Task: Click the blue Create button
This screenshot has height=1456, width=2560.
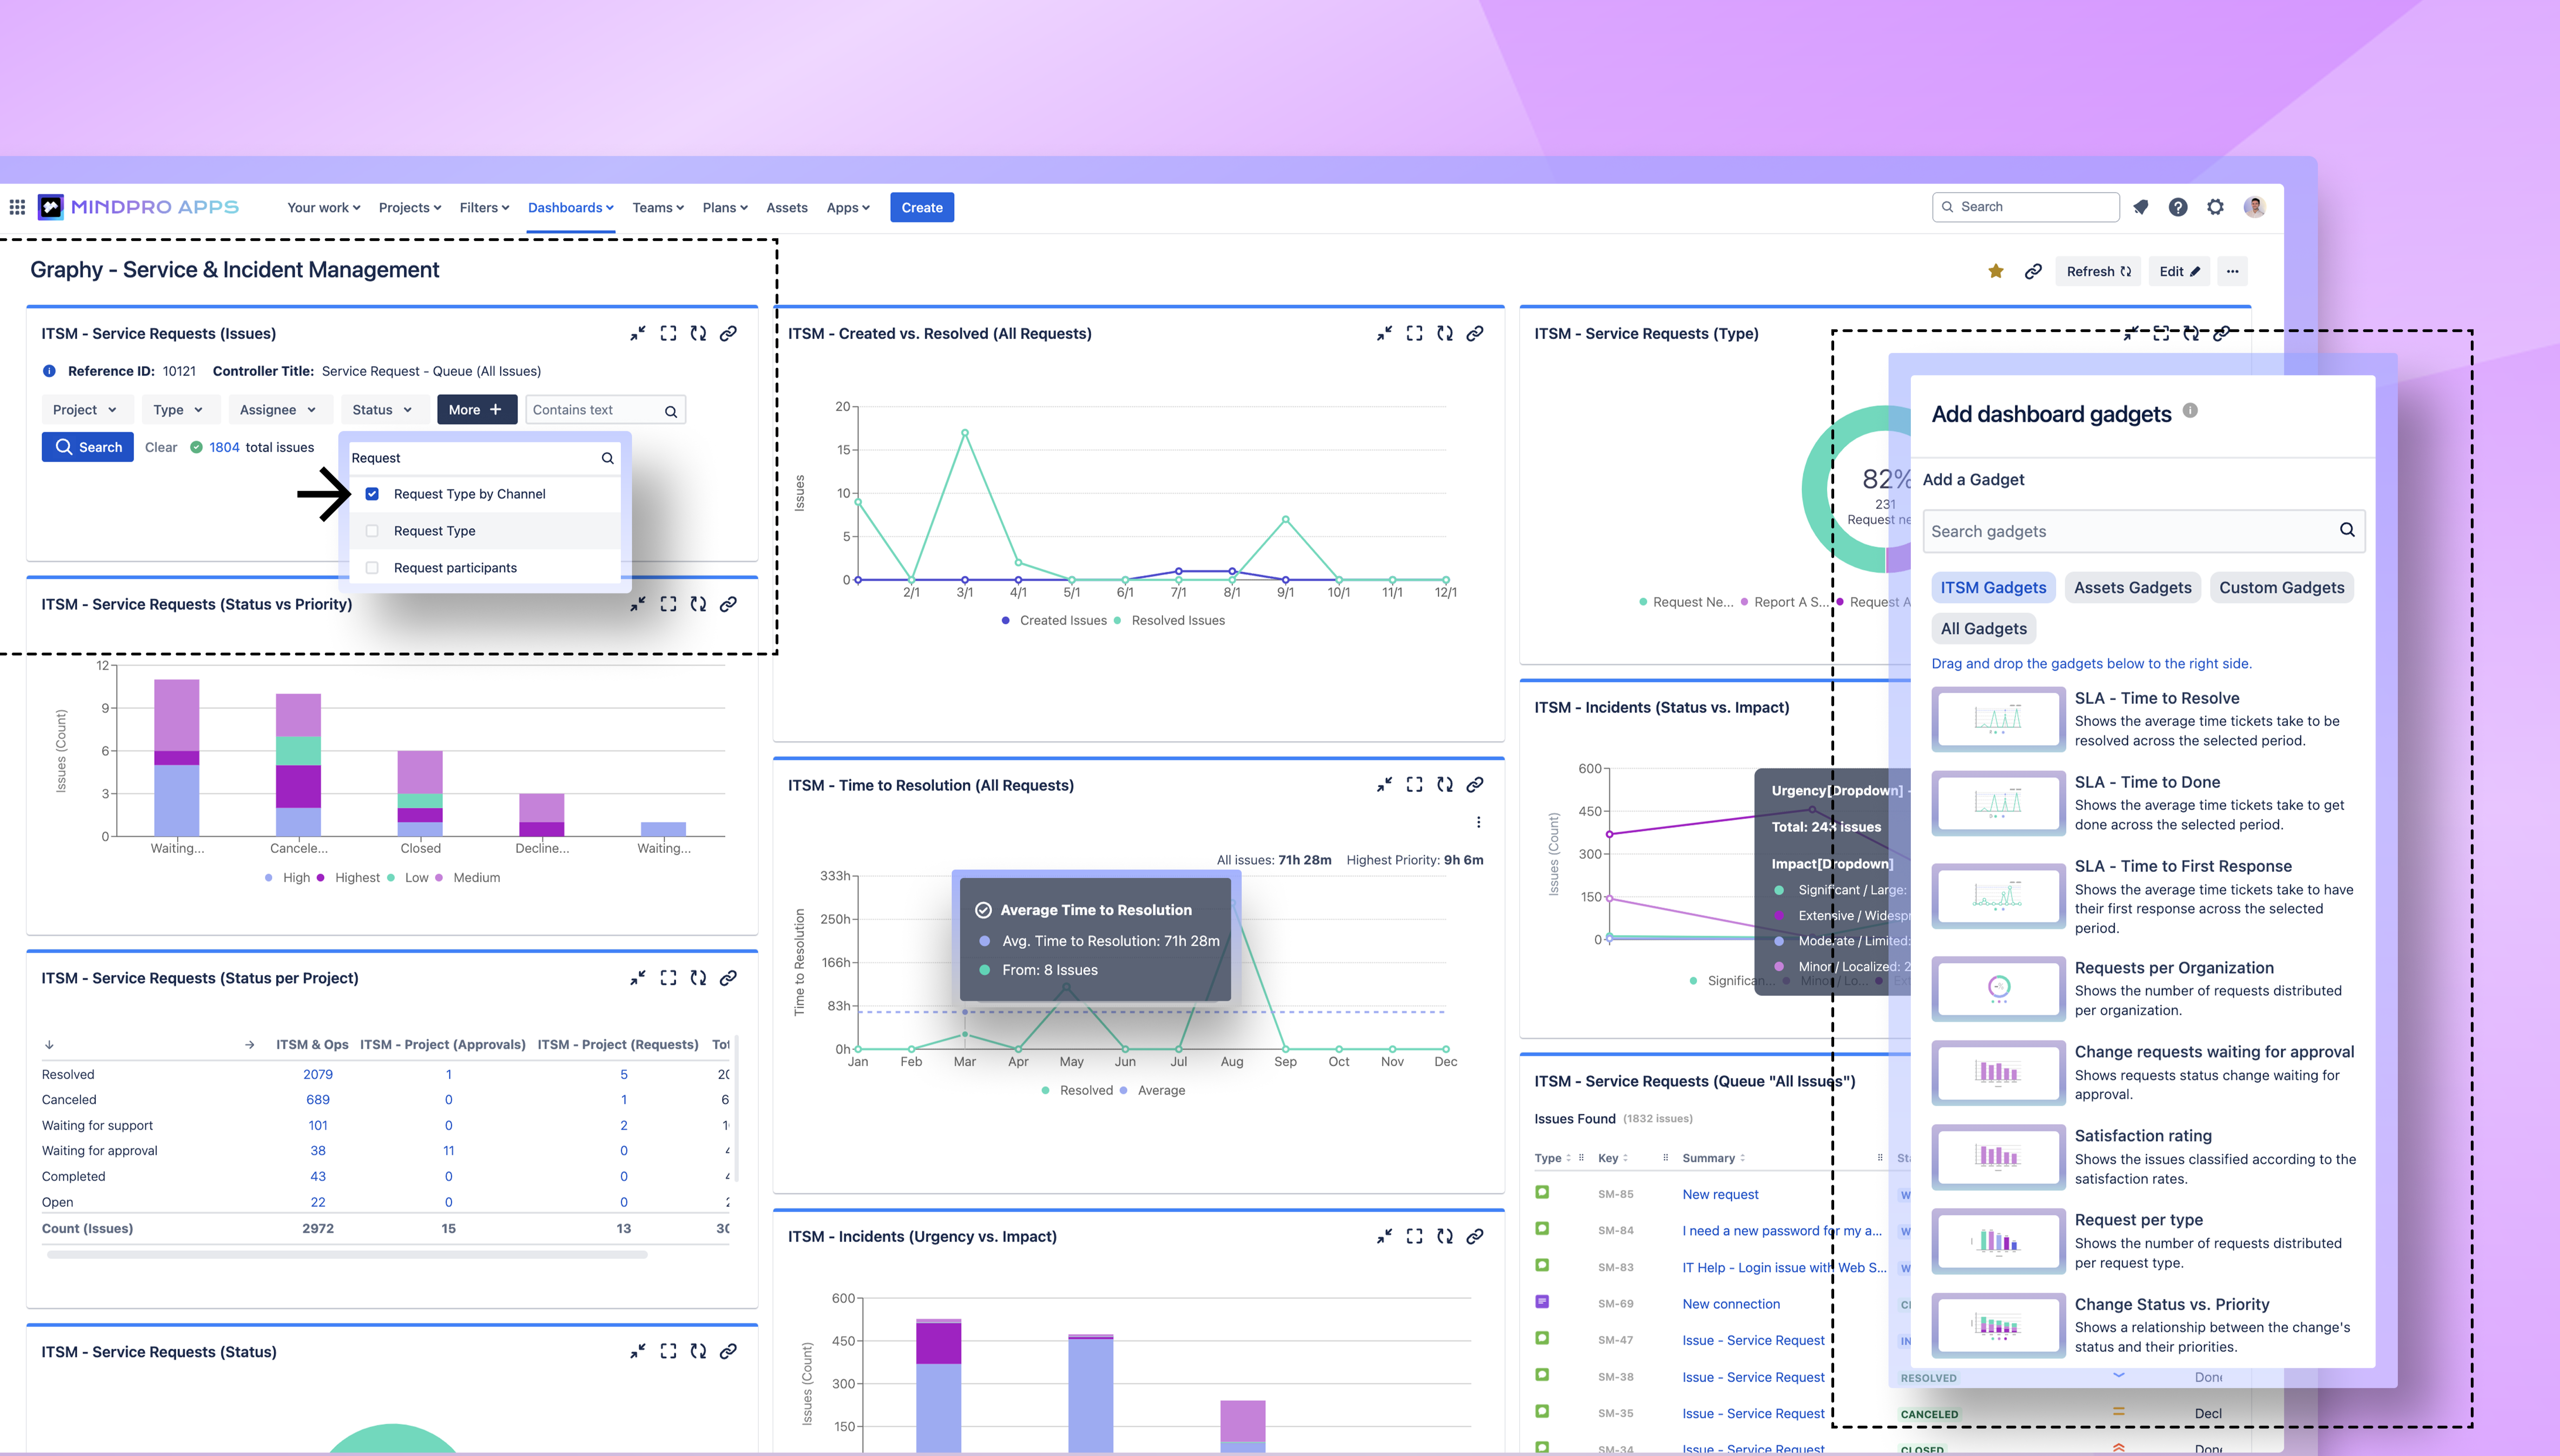Action: click(x=921, y=208)
